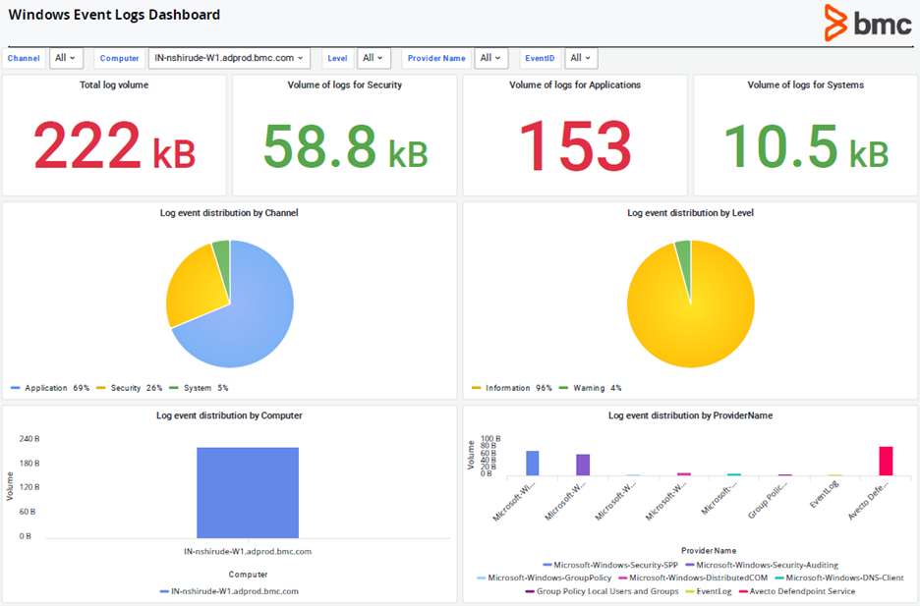Click the bmc logo

(x=871, y=23)
